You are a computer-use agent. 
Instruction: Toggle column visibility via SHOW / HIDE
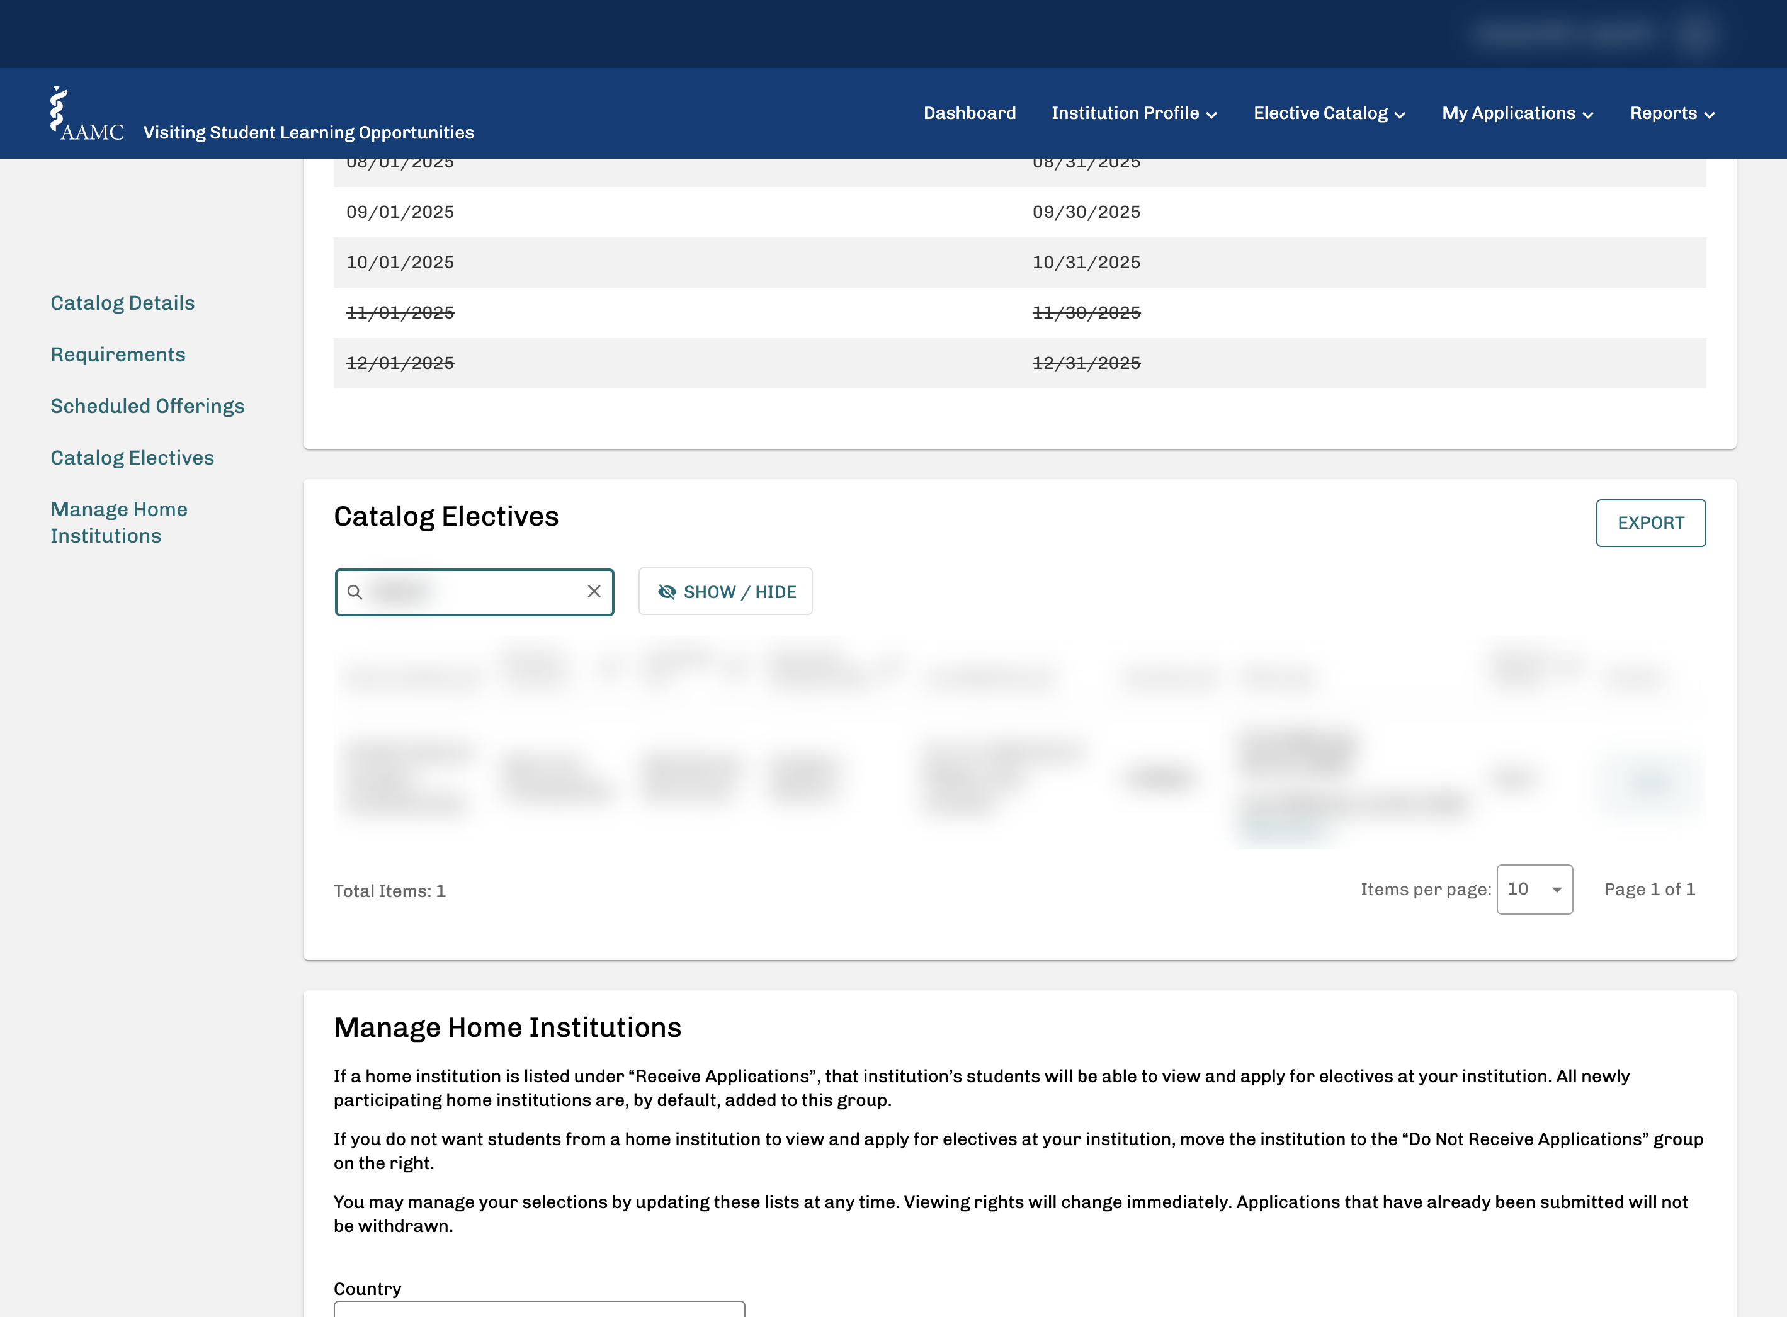(x=725, y=592)
